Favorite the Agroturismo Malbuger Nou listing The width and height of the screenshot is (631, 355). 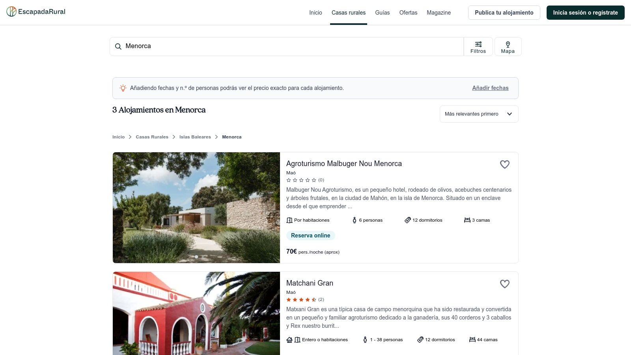coord(505,164)
